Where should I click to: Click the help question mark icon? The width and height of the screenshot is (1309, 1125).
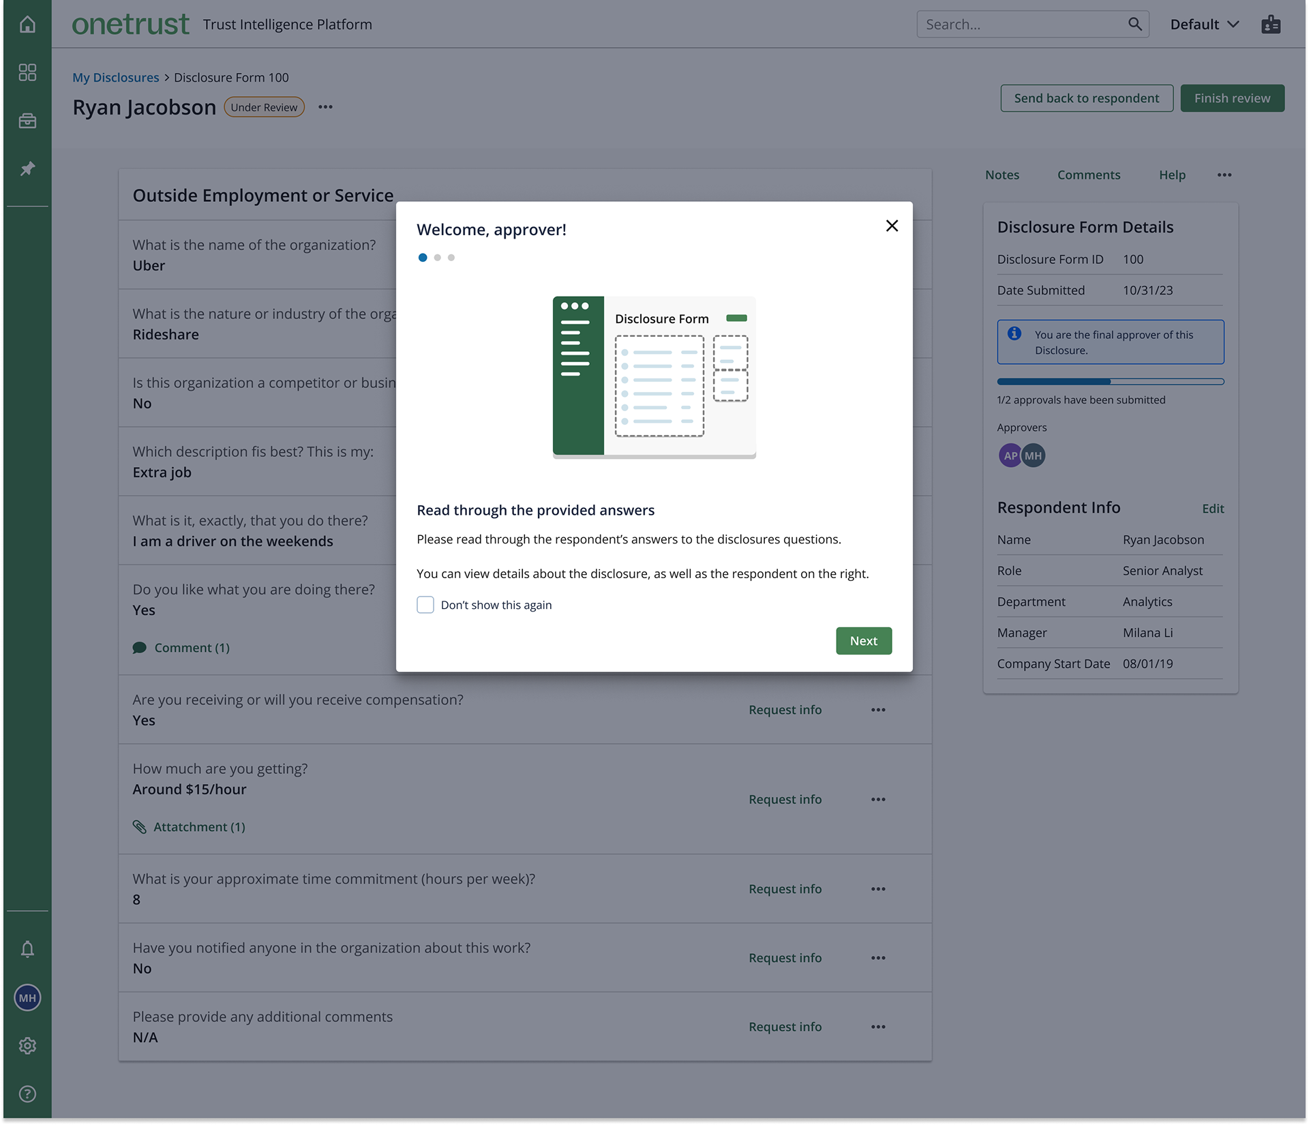tap(27, 1094)
